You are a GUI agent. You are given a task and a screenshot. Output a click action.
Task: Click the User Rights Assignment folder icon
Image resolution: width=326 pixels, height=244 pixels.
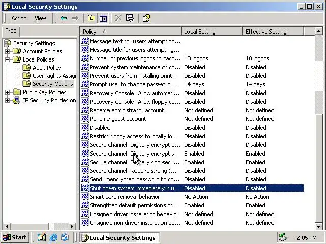pos(26,76)
